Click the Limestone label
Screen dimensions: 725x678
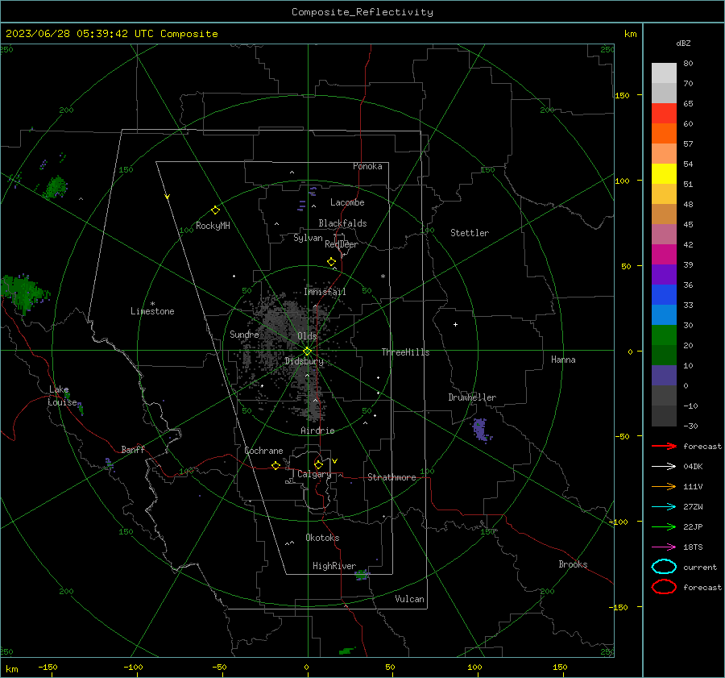click(152, 311)
